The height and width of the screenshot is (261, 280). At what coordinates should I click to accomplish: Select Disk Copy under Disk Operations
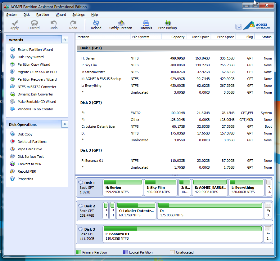[25, 134]
